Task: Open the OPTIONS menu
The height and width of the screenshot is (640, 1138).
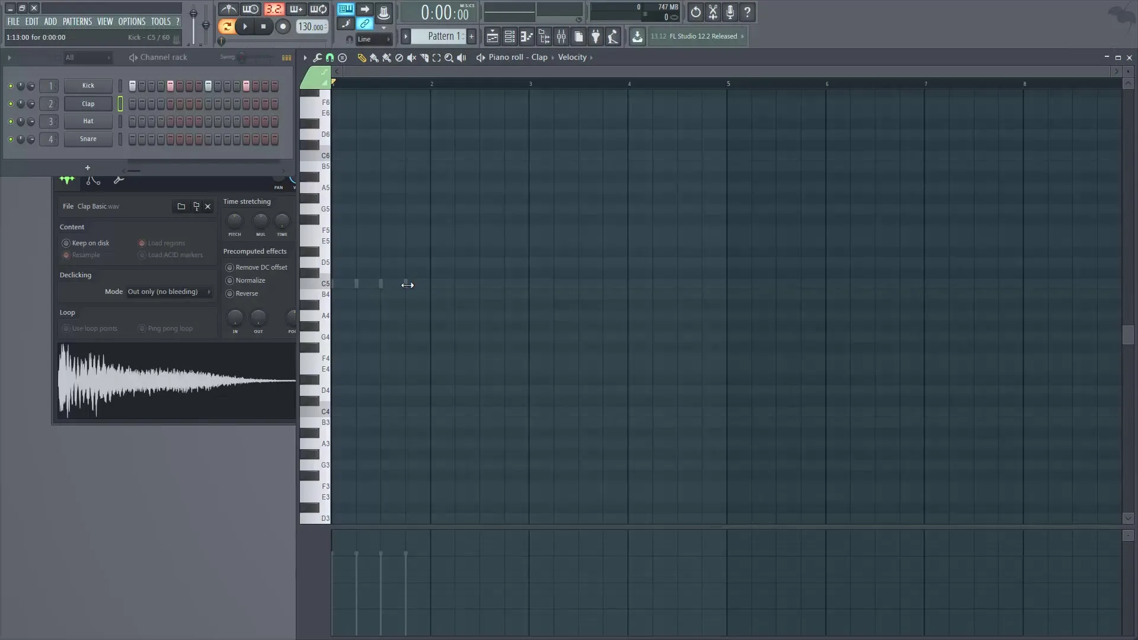Action: (x=132, y=21)
